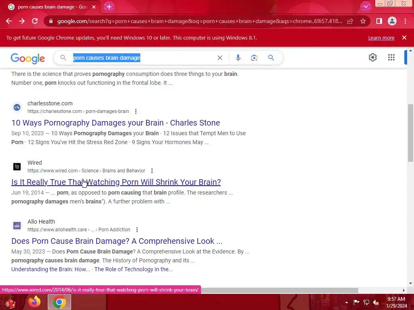414x310 pixels.
Task: Click the Allo Health site favicon
Action: pos(17,226)
